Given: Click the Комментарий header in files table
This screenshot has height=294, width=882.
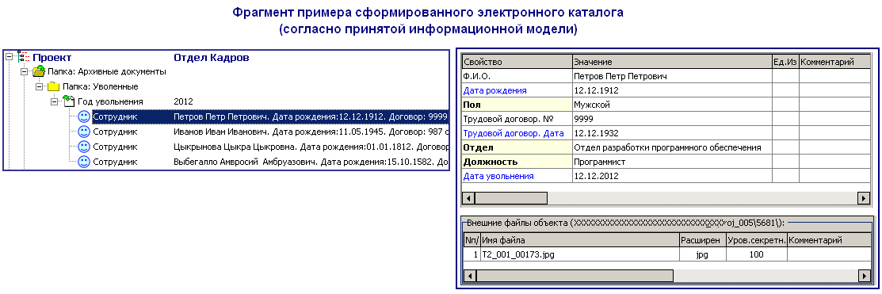Looking at the screenshot, I should tap(829, 240).
